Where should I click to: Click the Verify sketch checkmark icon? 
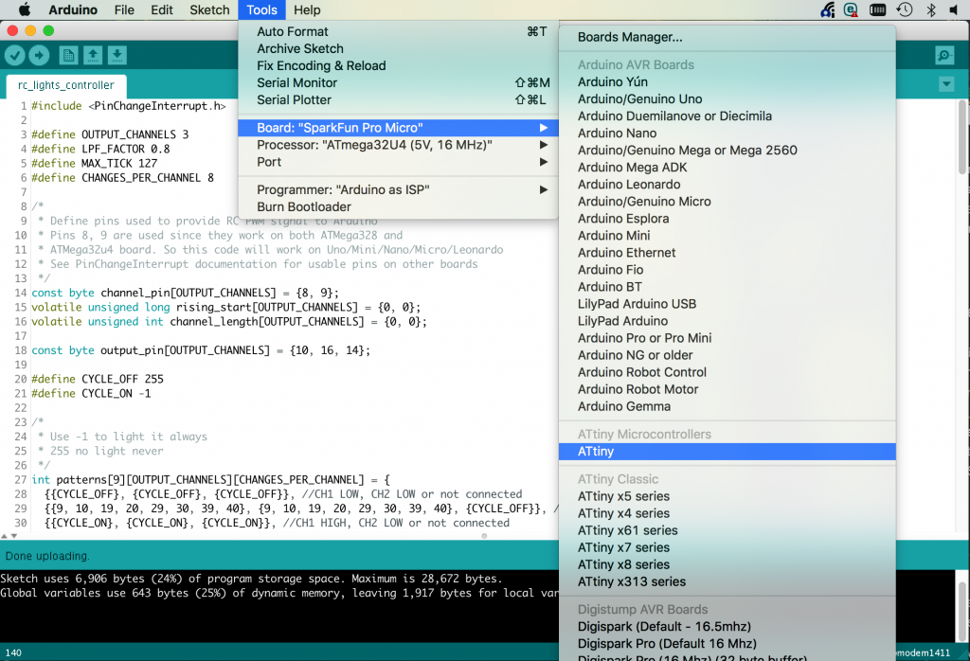point(14,55)
